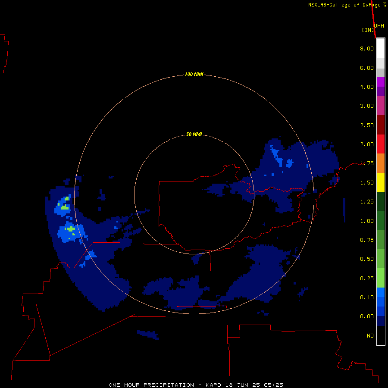Screen dimensions: 388x388
Task: Click the 2.00 legend value
Action: coord(367,144)
